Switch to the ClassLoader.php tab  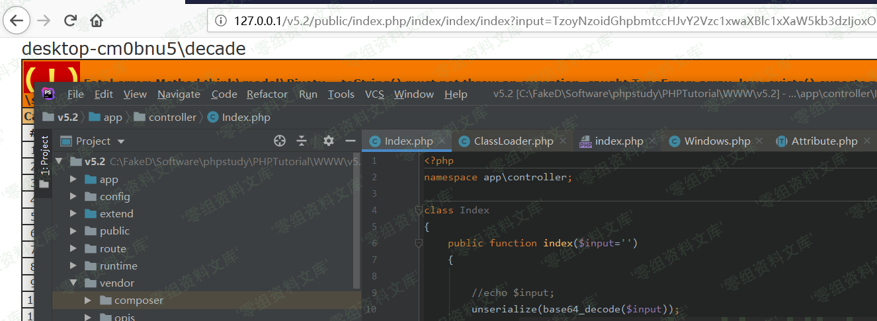[513, 141]
